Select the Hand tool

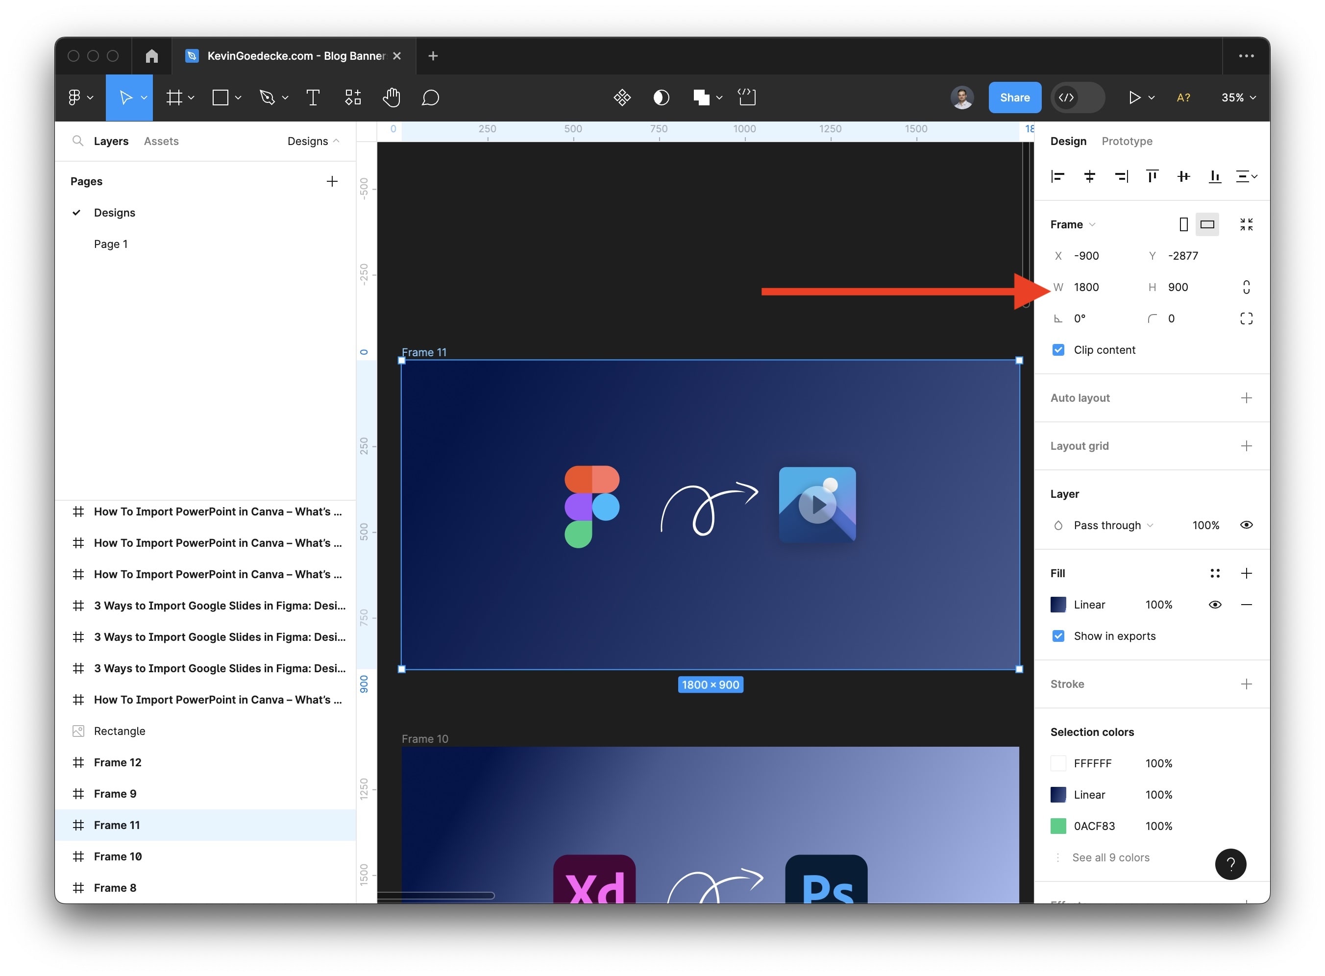391,98
